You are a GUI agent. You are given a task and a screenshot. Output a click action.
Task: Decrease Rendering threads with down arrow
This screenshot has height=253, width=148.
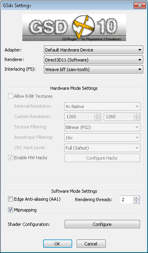pos(136,202)
